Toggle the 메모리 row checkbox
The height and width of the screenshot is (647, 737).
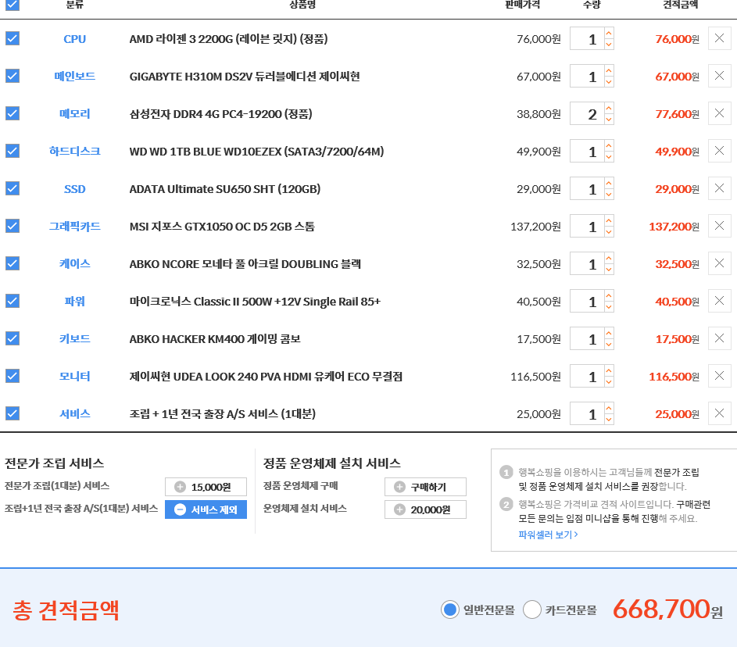coord(13,114)
